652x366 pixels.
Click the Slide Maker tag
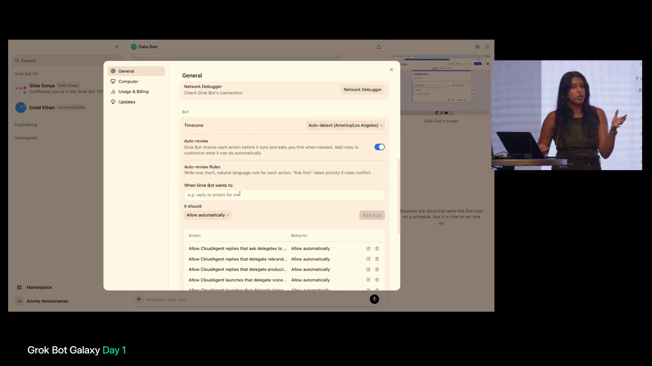[68, 85]
